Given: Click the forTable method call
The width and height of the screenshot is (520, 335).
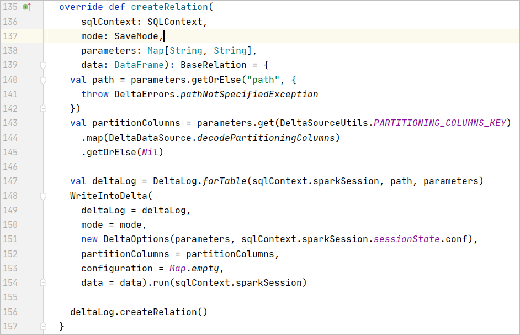Looking at the screenshot, I should tap(225, 181).
